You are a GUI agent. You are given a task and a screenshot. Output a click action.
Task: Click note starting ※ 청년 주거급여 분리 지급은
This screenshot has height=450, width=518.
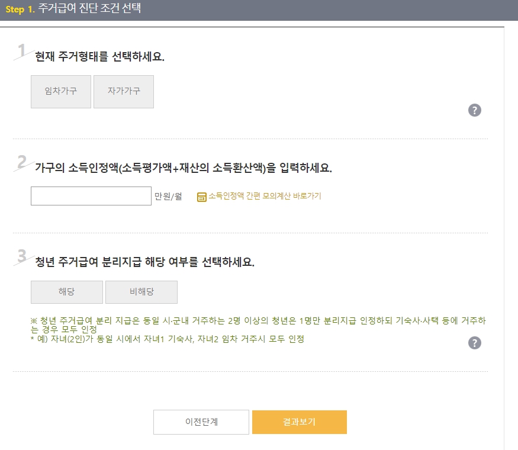(x=258, y=325)
